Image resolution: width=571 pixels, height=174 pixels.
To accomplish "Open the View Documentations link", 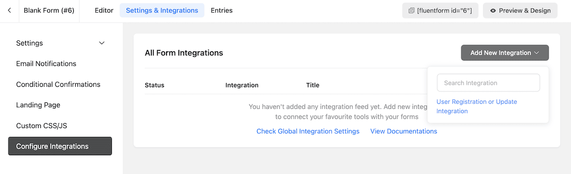I will 404,131.
